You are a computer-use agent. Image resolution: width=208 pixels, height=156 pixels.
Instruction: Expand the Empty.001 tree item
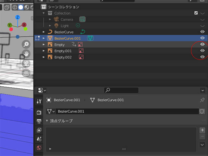44,51
